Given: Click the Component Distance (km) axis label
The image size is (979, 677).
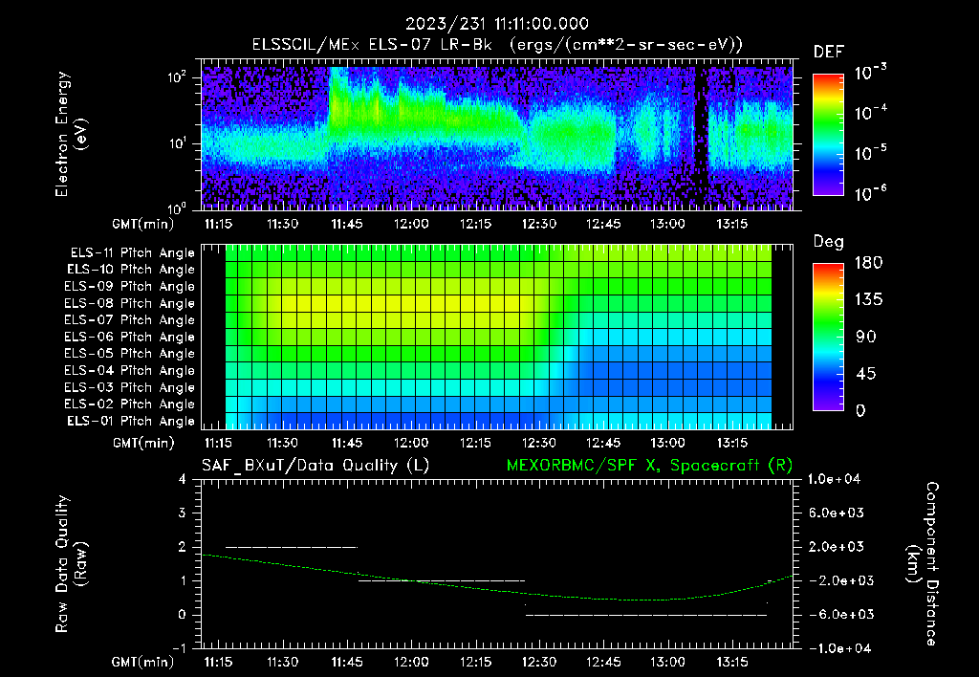Looking at the screenshot, I should [x=923, y=563].
